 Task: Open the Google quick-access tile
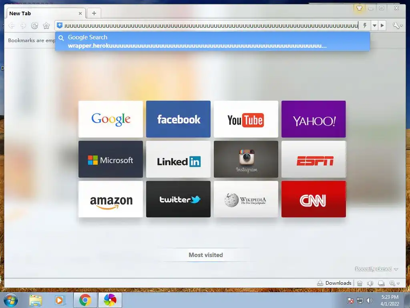click(111, 119)
